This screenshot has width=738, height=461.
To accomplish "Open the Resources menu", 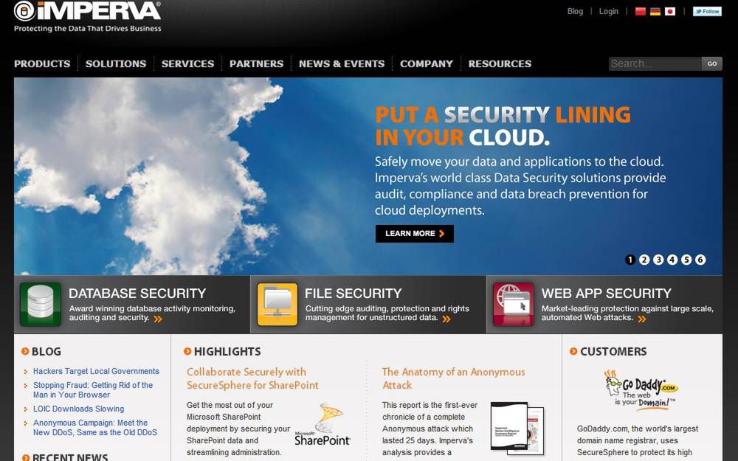I will point(500,63).
